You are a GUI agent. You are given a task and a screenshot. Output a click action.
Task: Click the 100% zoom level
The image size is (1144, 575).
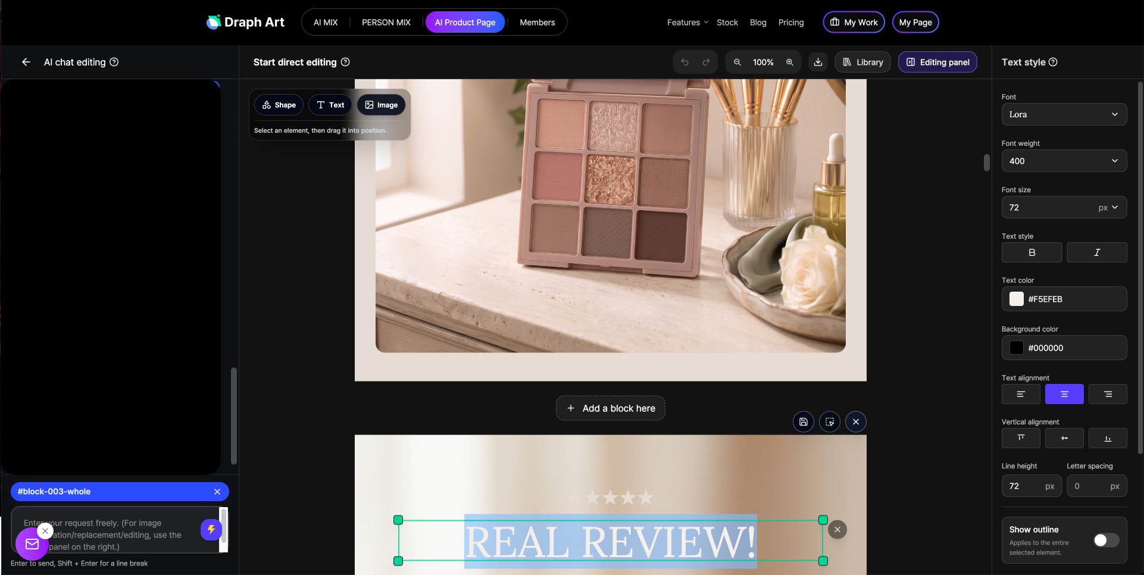pos(763,62)
